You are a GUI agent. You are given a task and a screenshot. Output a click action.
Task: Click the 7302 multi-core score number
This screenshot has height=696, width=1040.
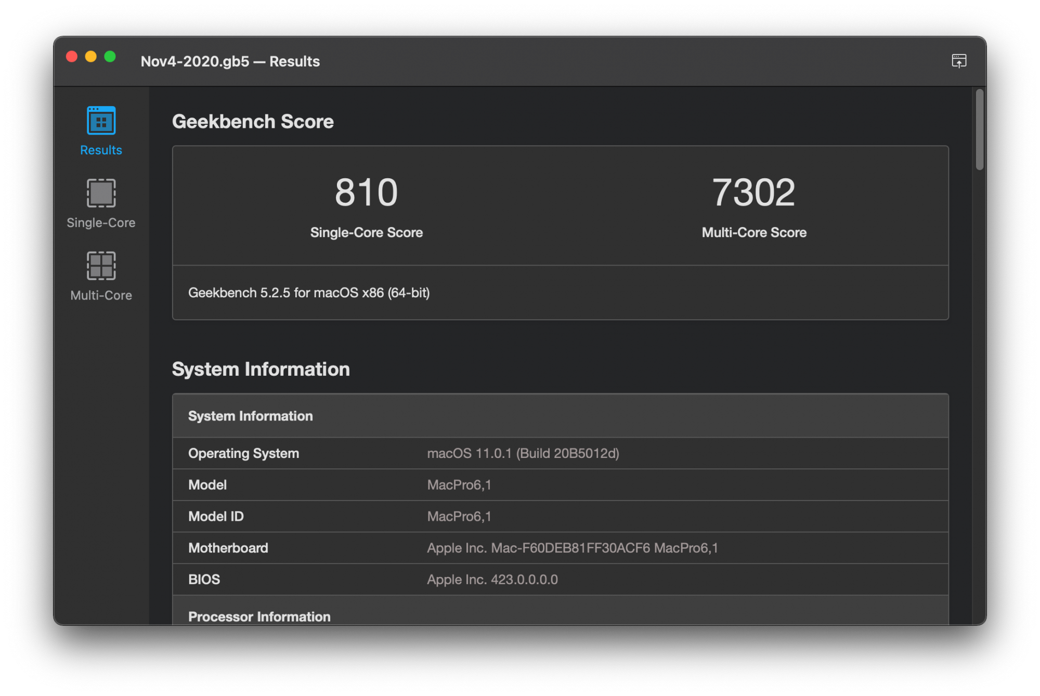(753, 193)
